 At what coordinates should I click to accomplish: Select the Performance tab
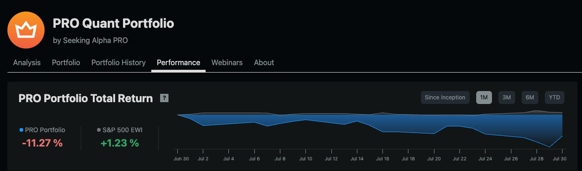tap(179, 62)
